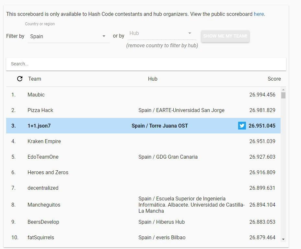Focus the Search input field

[x=146, y=64]
